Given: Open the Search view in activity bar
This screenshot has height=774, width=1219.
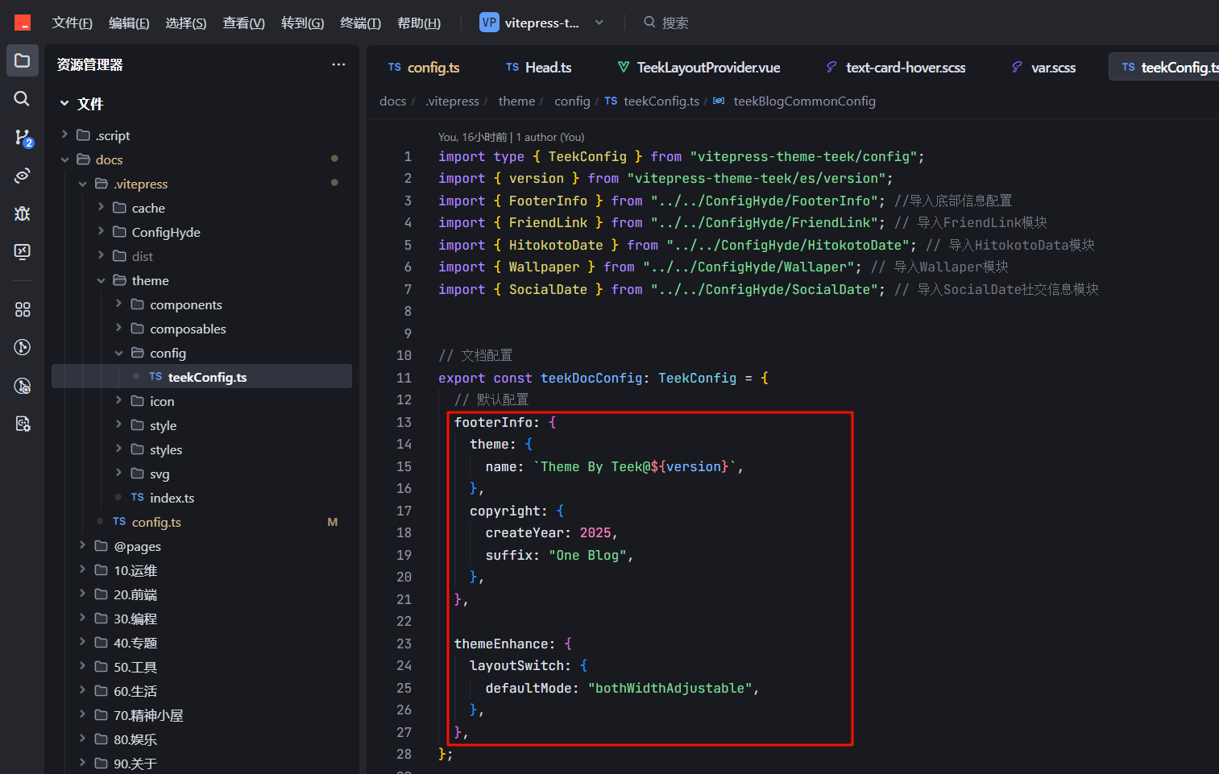Looking at the screenshot, I should [x=23, y=98].
